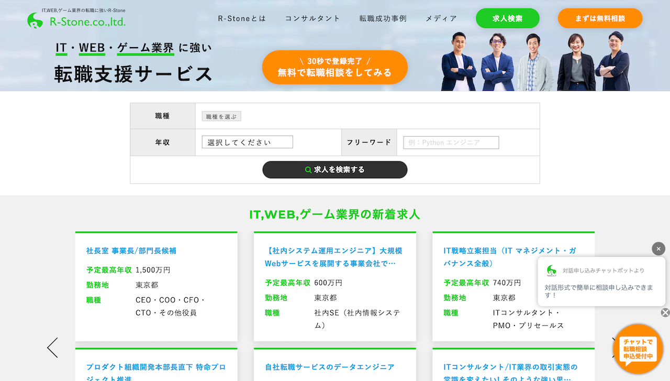Open the R-Stoneとは menu item
The width and height of the screenshot is (670, 381).
(x=242, y=18)
